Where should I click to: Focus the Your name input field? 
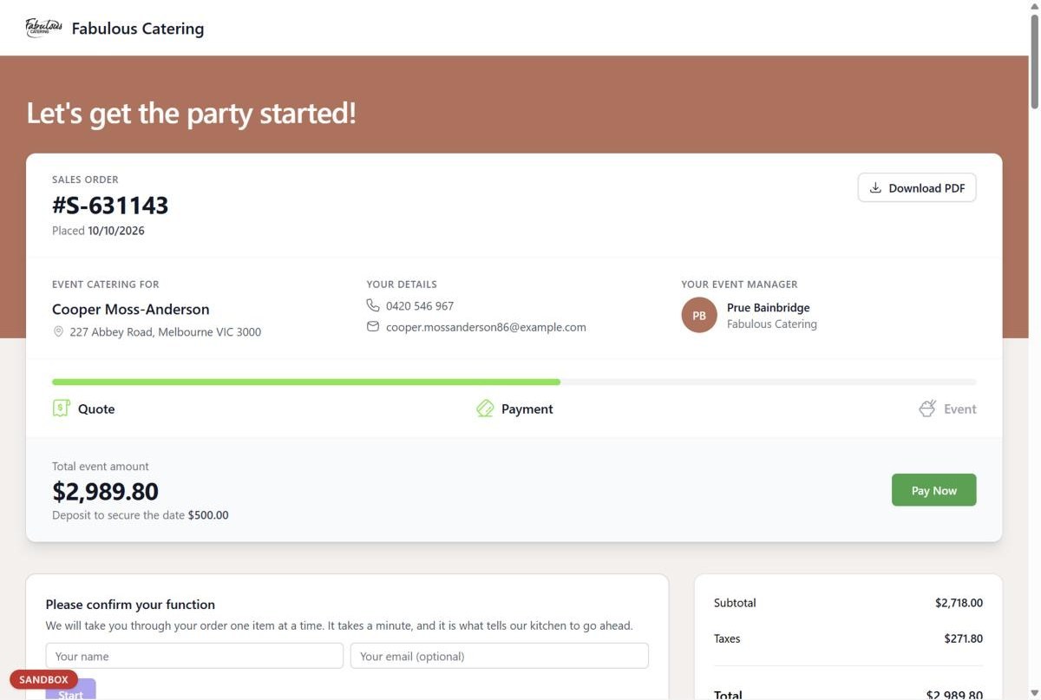pyautogui.click(x=194, y=656)
